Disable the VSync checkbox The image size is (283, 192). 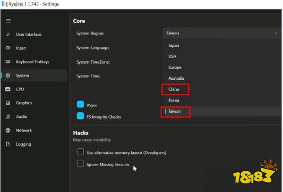coord(80,104)
